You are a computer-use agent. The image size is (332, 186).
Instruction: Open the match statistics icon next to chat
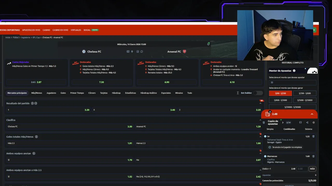tap(138, 51)
